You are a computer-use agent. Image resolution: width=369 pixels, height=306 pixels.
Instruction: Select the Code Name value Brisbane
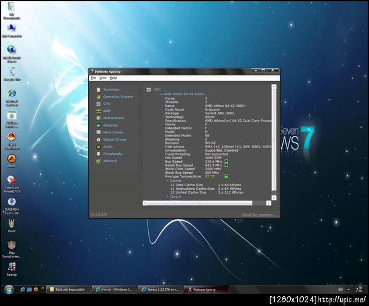pos(212,109)
